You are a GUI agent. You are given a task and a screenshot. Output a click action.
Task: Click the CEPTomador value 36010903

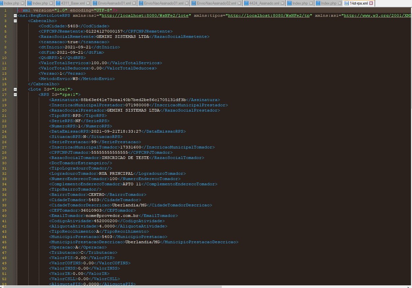91,210
